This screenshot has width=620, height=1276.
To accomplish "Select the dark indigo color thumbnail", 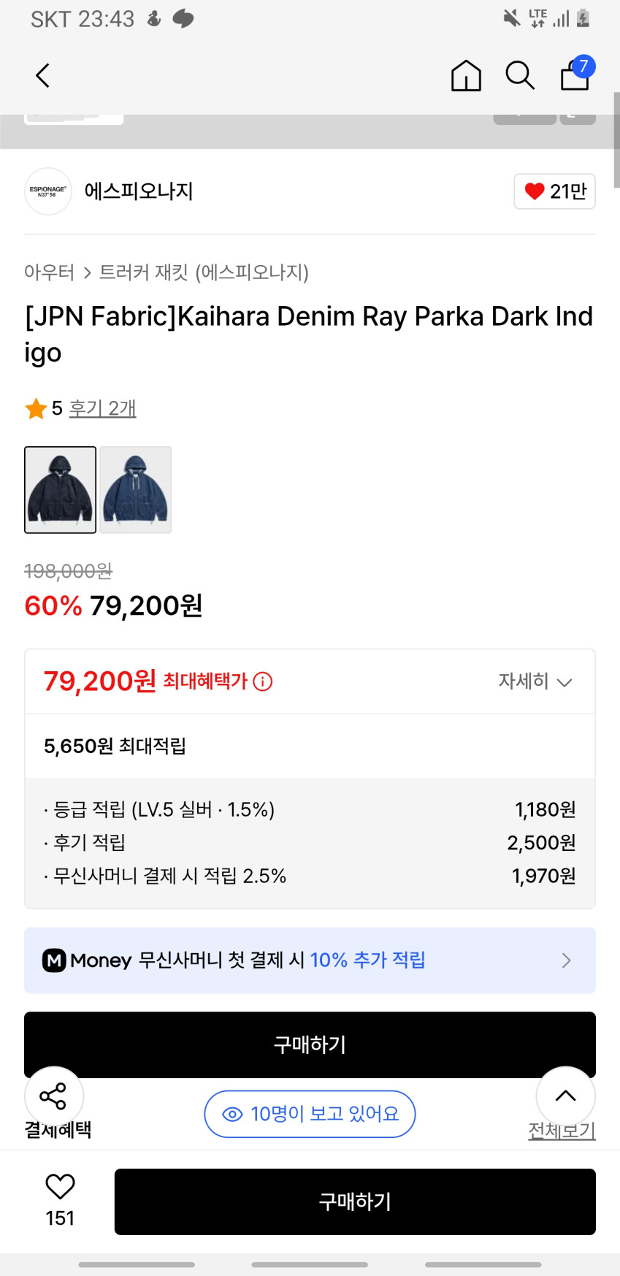I will click(x=60, y=489).
